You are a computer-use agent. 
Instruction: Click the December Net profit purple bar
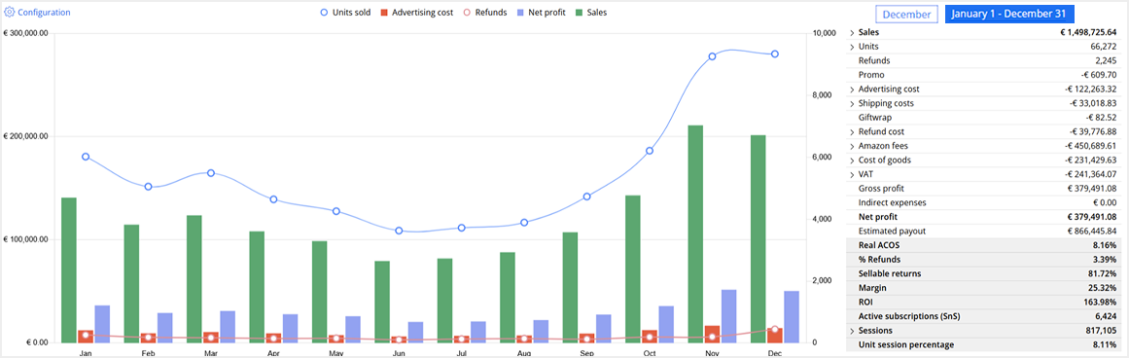point(792,317)
